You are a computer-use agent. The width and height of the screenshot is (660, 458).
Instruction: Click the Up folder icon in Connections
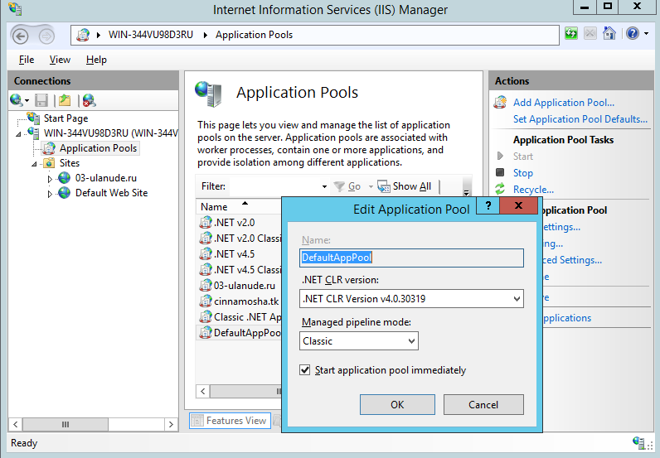65,100
